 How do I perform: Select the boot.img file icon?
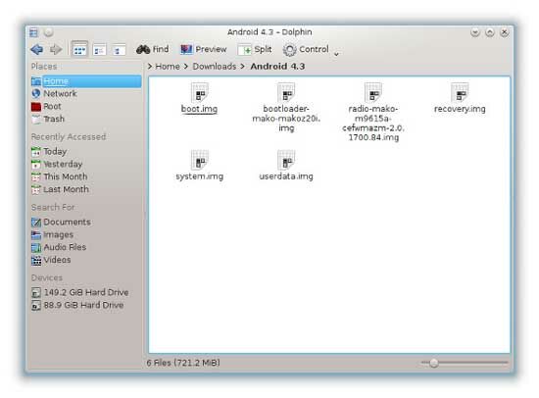point(200,92)
